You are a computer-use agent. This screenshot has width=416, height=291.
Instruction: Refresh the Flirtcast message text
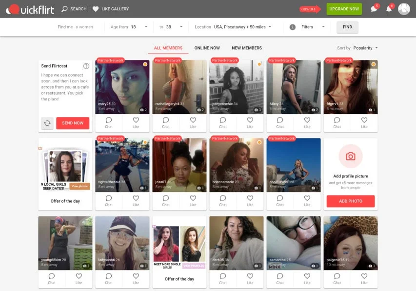[47, 123]
